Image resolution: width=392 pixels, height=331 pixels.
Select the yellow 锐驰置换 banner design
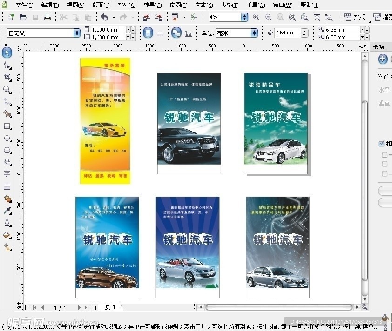(x=105, y=121)
